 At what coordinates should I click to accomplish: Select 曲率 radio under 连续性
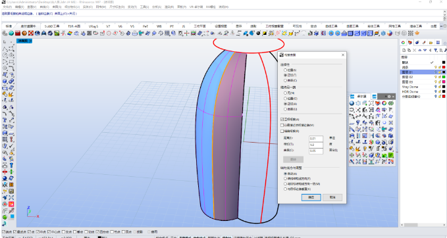285,81
